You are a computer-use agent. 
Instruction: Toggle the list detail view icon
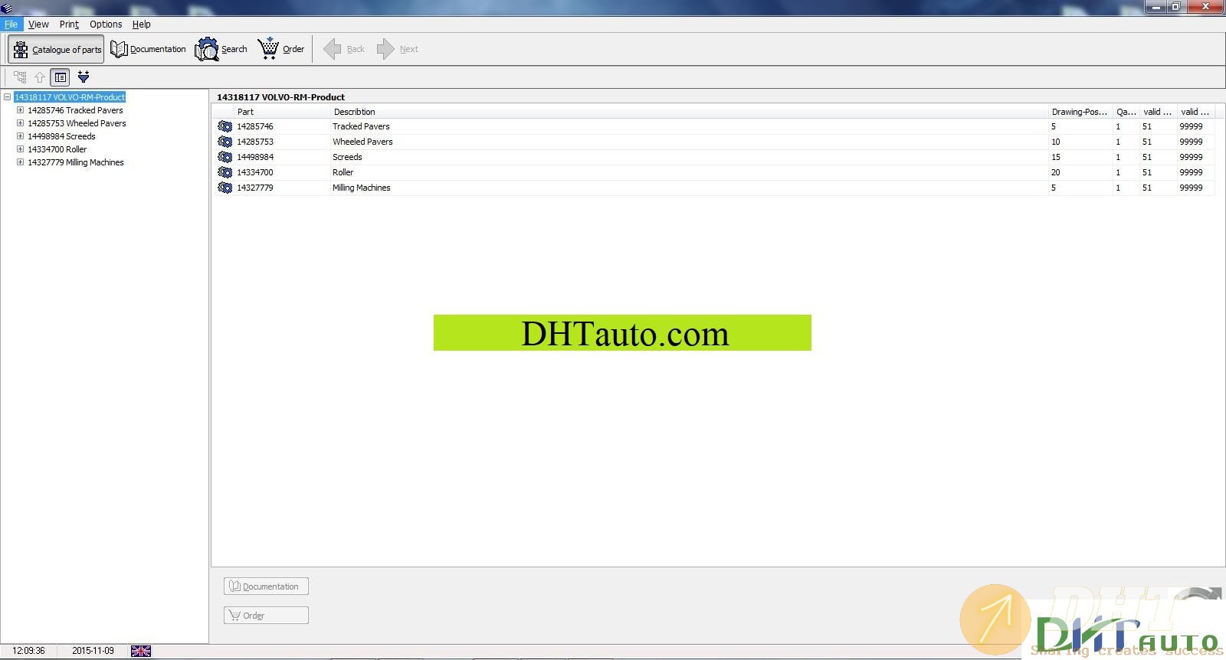[60, 77]
